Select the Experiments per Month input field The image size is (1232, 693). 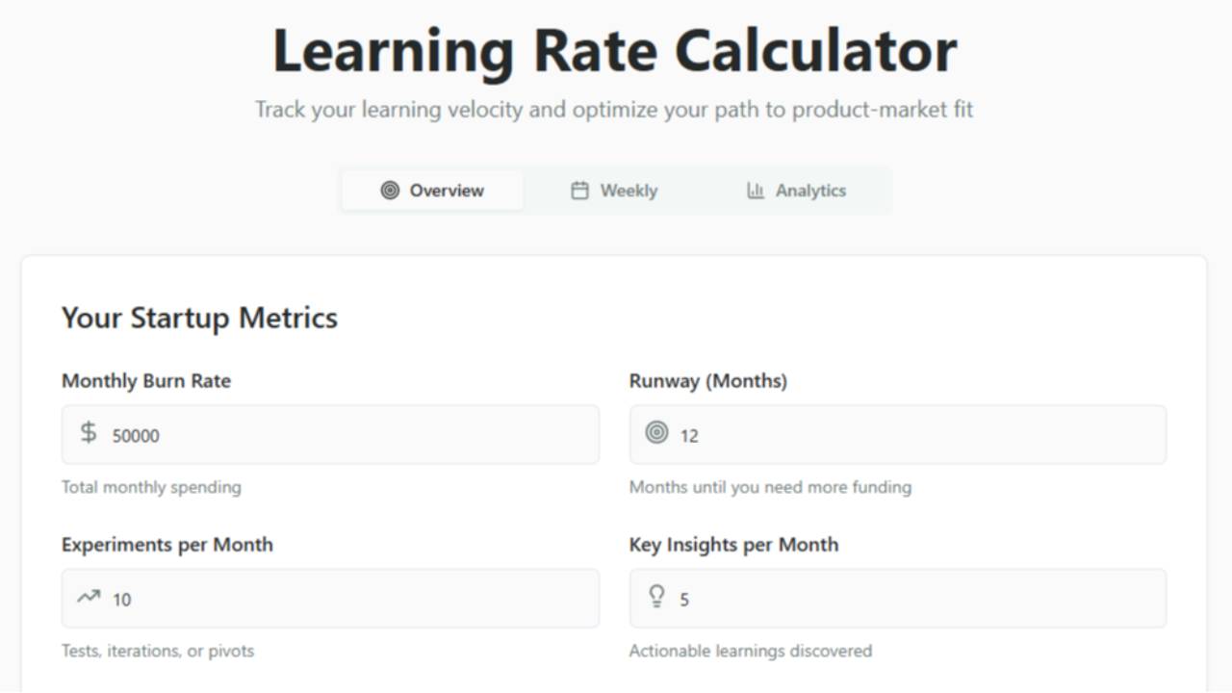tap(346, 599)
